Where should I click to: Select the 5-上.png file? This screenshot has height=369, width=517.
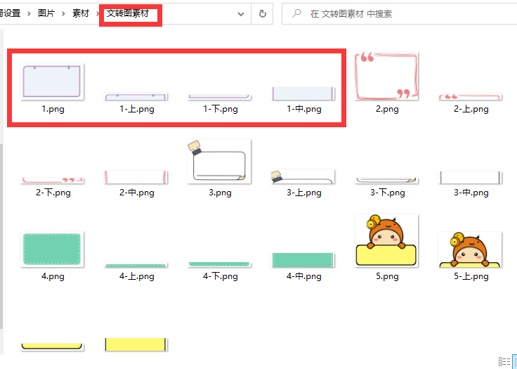470,250
